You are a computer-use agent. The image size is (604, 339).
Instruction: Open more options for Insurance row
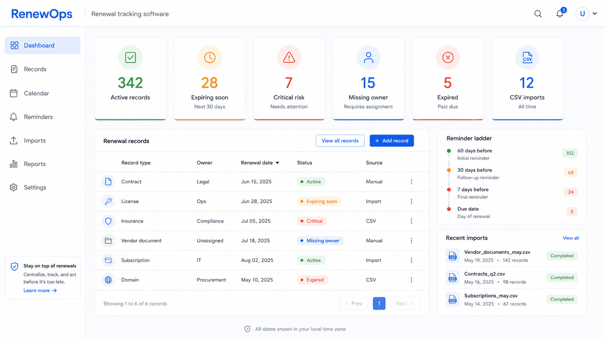point(411,221)
